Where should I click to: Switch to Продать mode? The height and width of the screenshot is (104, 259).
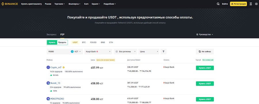(x=62, y=42)
